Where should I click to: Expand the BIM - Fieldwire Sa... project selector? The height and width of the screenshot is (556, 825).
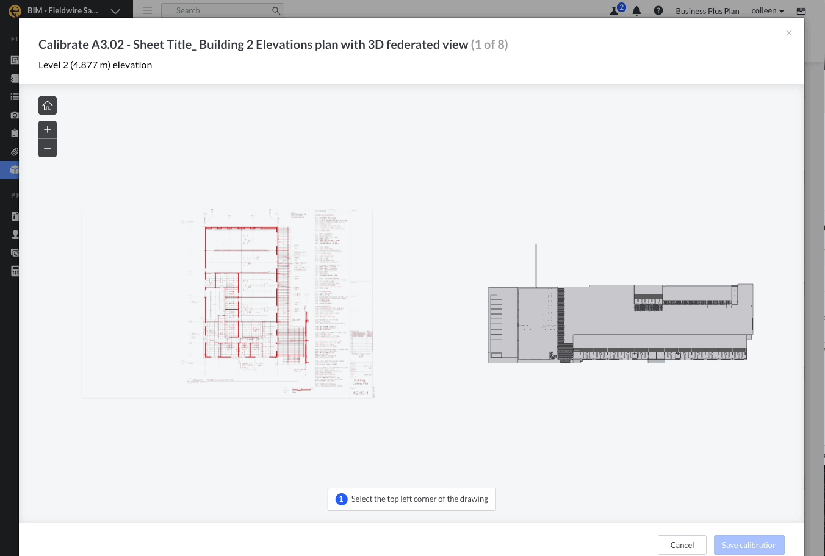115,10
